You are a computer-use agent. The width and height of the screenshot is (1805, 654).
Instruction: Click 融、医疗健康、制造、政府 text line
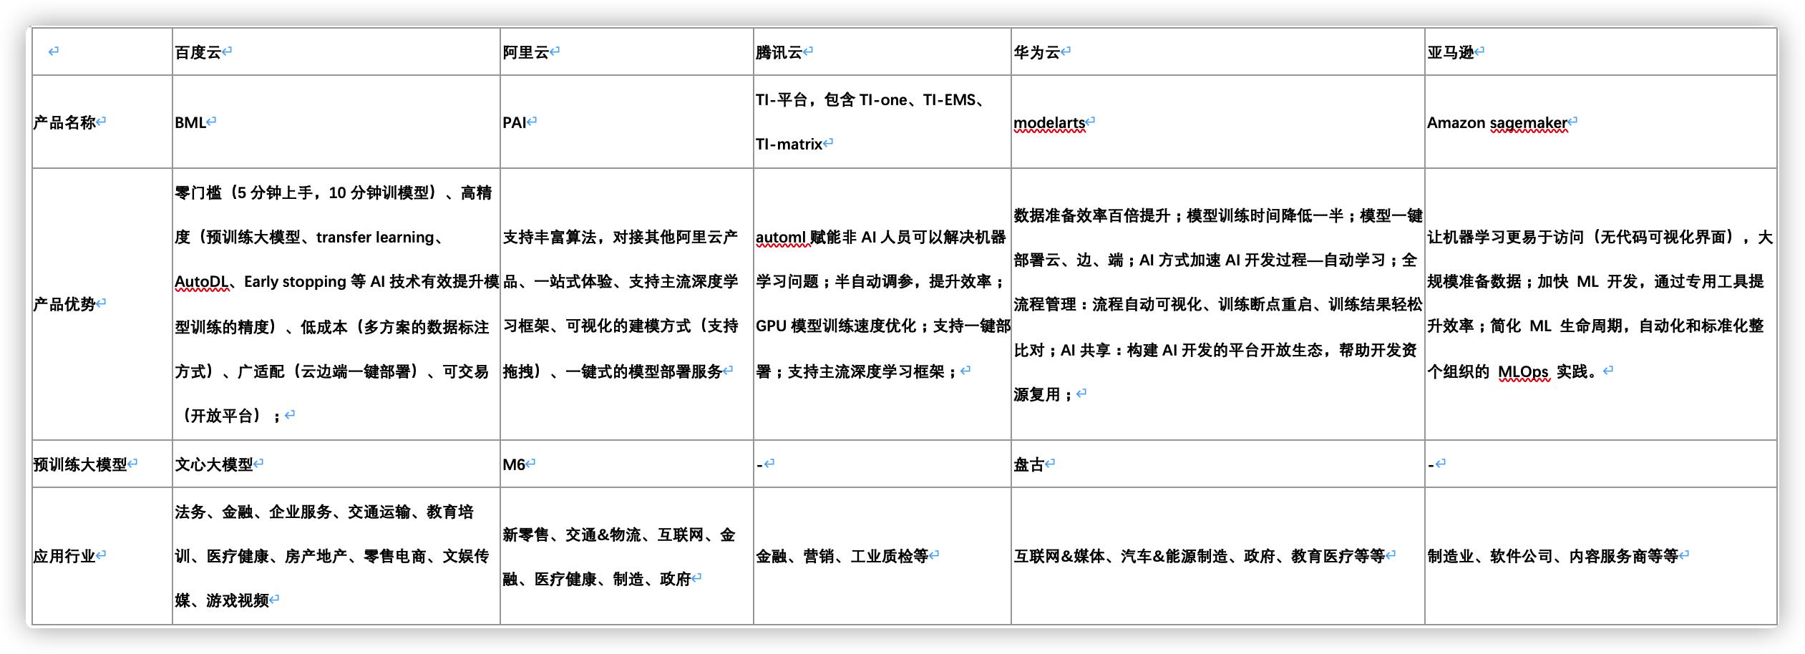click(597, 579)
